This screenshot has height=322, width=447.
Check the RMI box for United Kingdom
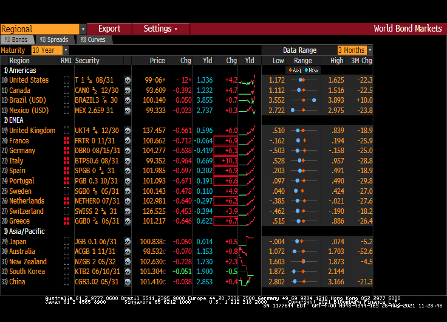point(66,131)
